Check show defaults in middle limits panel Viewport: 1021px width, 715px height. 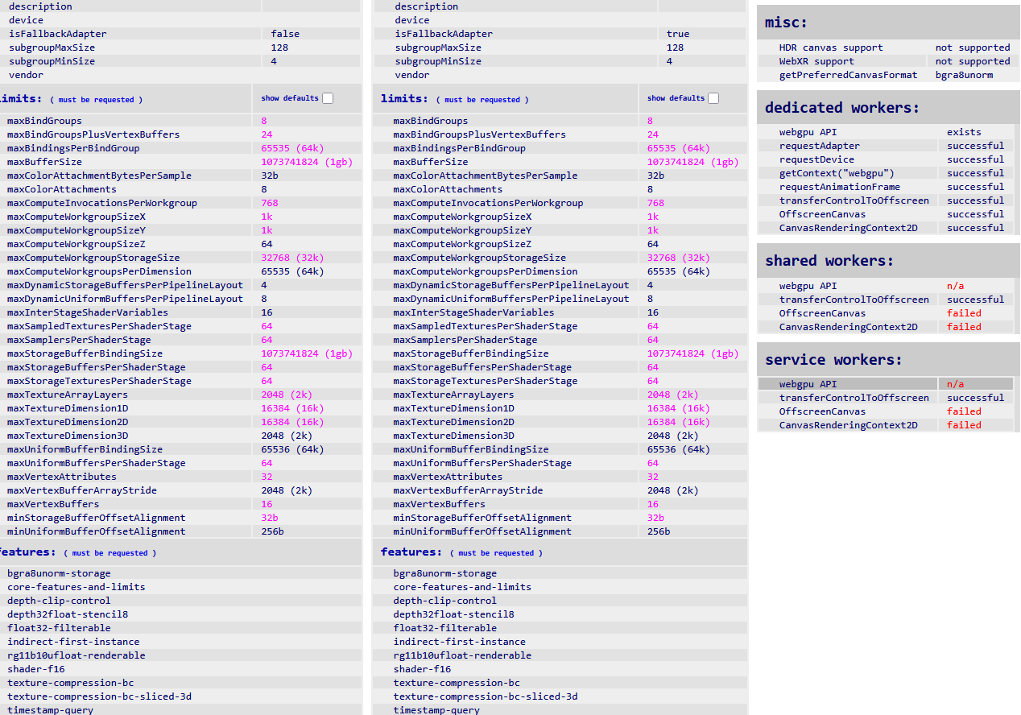click(x=713, y=98)
